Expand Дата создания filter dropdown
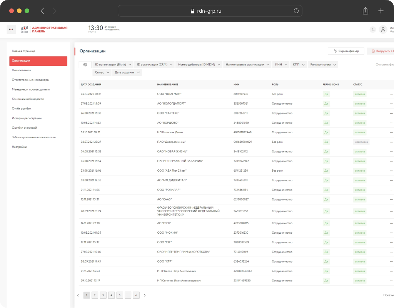Image resolution: width=394 pixels, height=308 pixels. (x=127, y=72)
